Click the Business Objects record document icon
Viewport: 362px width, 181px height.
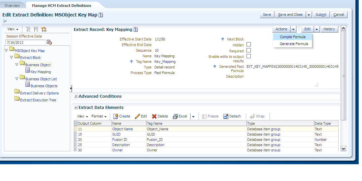(x=27, y=84)
